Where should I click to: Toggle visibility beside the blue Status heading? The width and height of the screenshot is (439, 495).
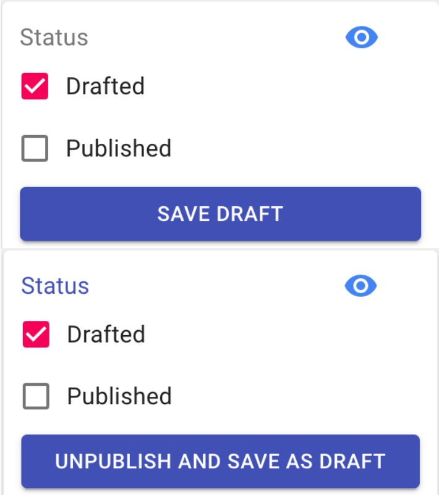pos(360,286)
